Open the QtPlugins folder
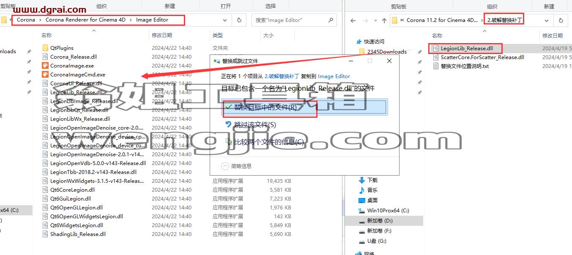Image resolution: width=572 pixels, height=255 pixels. click(x=62, y=48)
